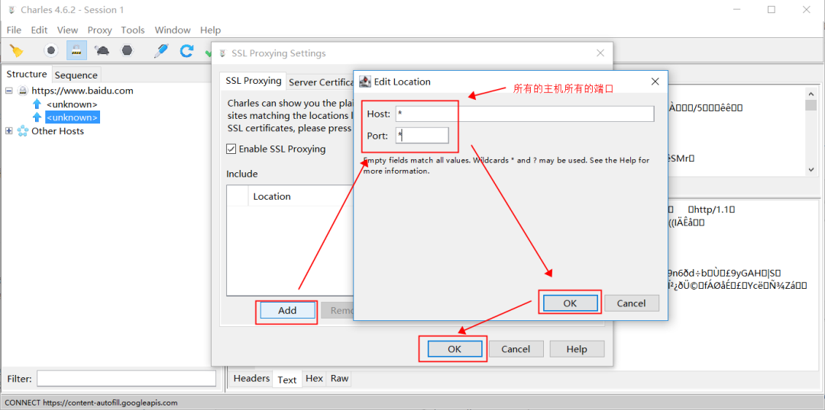This screenshot has height=410, width=825.
Task: Select the highlighted <unknown> request row
Action: point(72,117)
